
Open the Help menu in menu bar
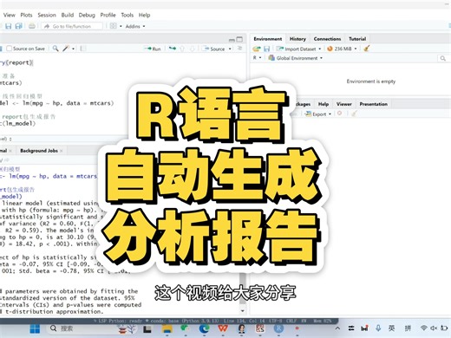[144, 15]
